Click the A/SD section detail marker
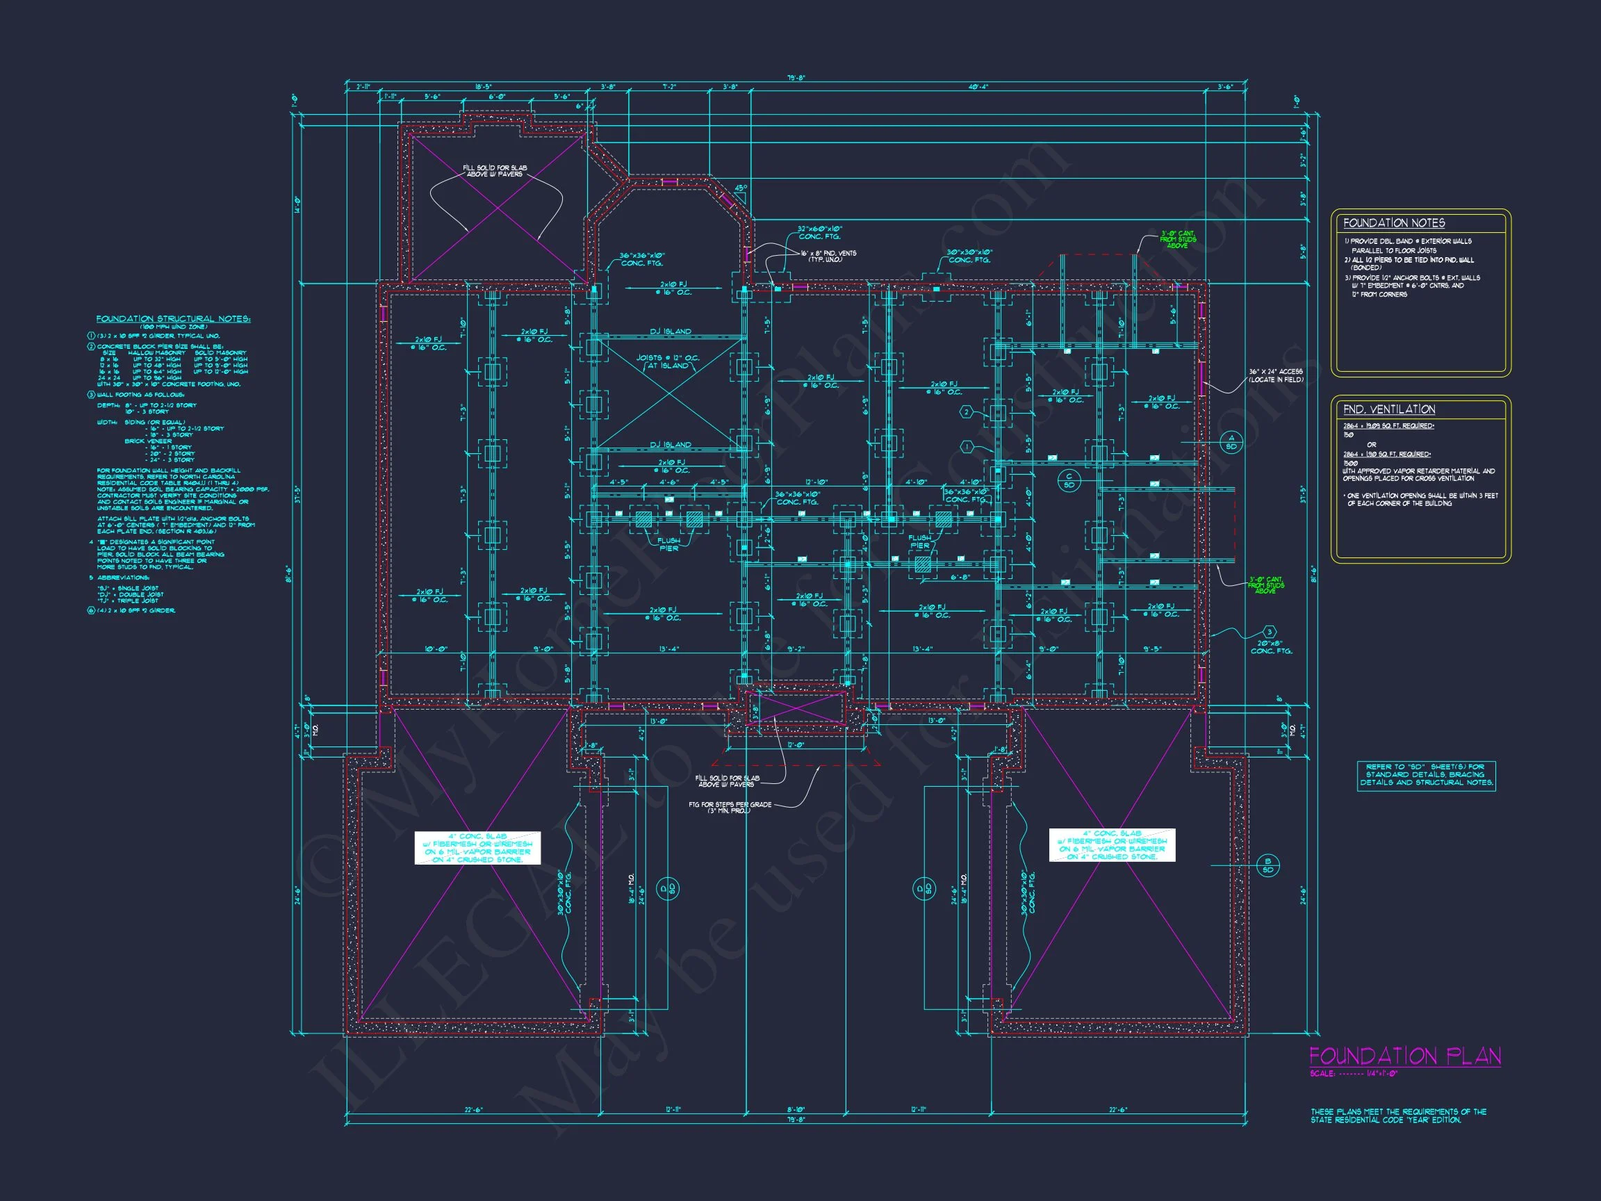 (x=1231, y=441)
